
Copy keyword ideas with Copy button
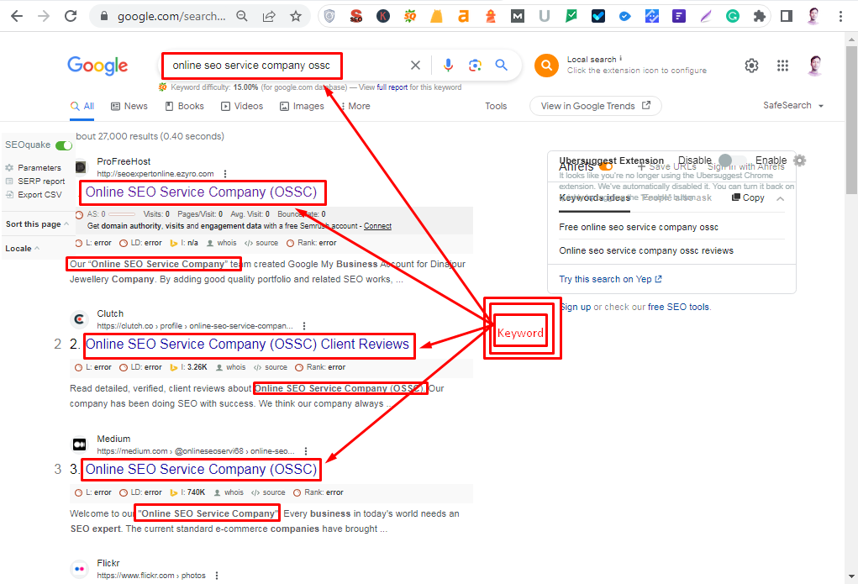[x=748, y=197]
